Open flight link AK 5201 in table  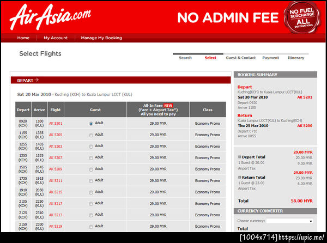(56, 124)
